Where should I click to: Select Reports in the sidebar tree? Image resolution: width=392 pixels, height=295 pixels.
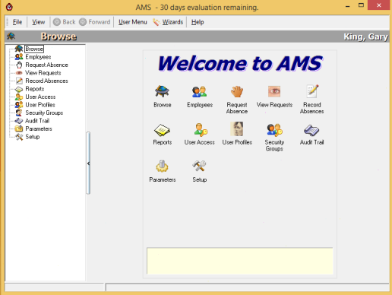tap(35, 89)
